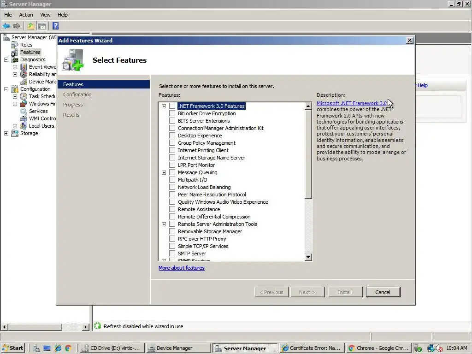472x354 pixels.
Task: Click the Cancel button
Action: (383, 292)
